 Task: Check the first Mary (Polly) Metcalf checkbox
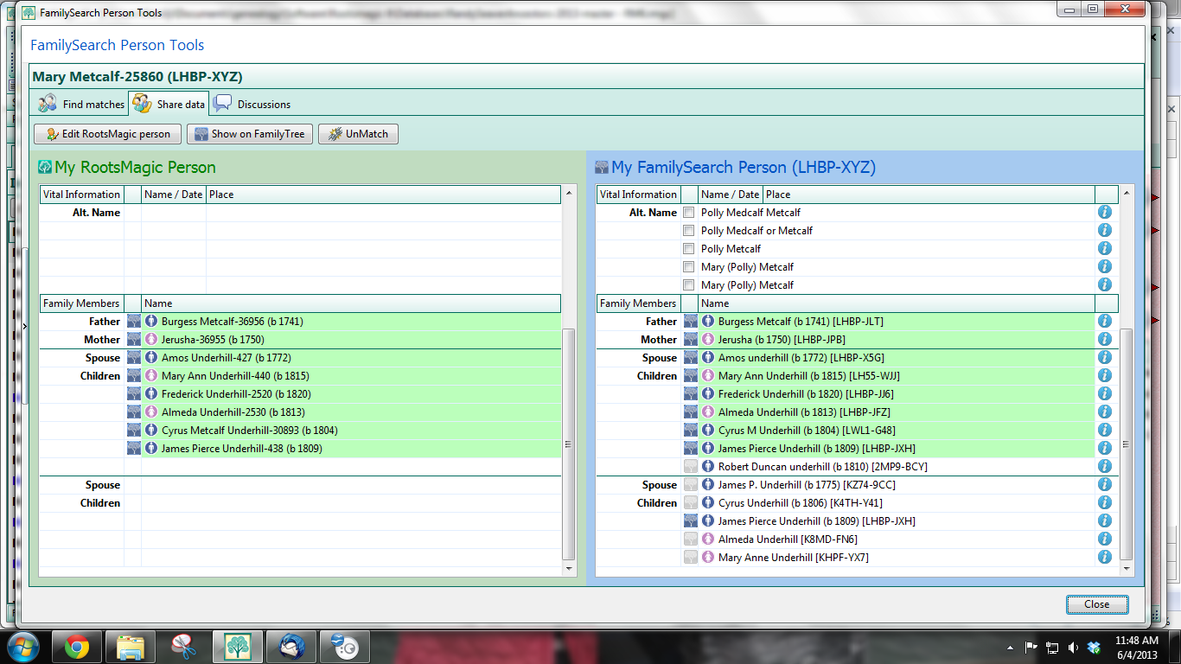point(688,266)
